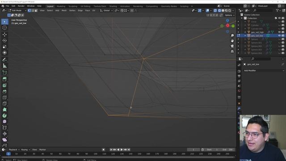
Task: Hide geo_vail_high with its eye icon
Action: [x=279, y=32]
